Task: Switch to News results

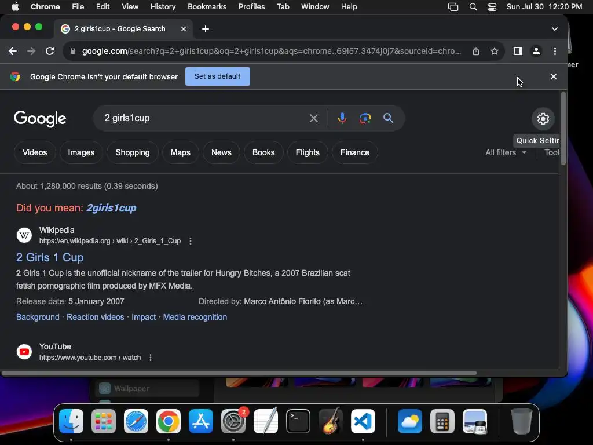Action: coord(221,152)
